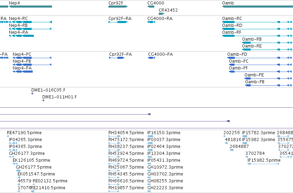Click the IP02464.3prime EST
Screen dimensions: 293x193
(x=150, y=150)
